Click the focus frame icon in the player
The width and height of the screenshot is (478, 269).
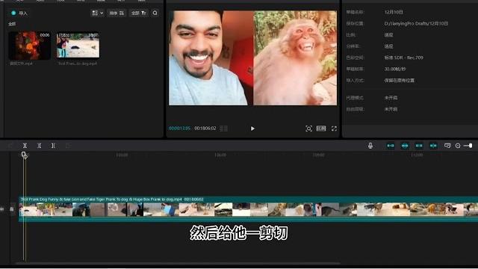click(x=308, y=129)
